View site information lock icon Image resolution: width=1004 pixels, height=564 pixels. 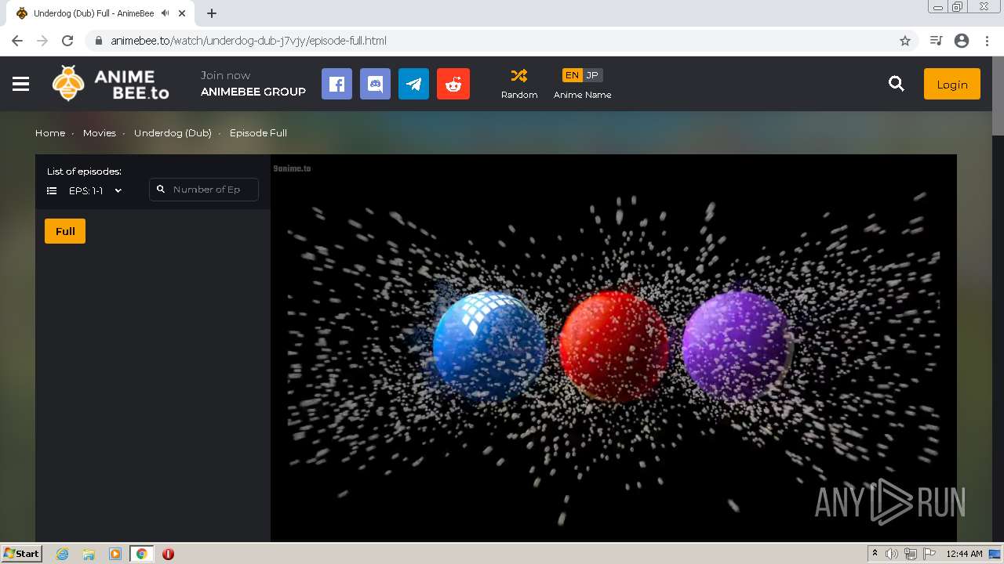click(99, 41)
